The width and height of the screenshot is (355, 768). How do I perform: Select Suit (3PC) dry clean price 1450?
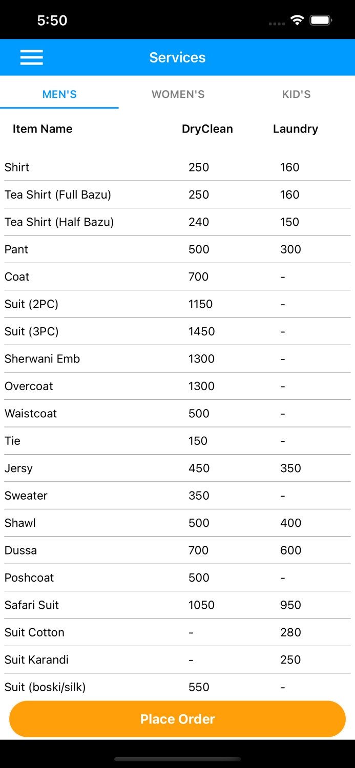(201, 331)
